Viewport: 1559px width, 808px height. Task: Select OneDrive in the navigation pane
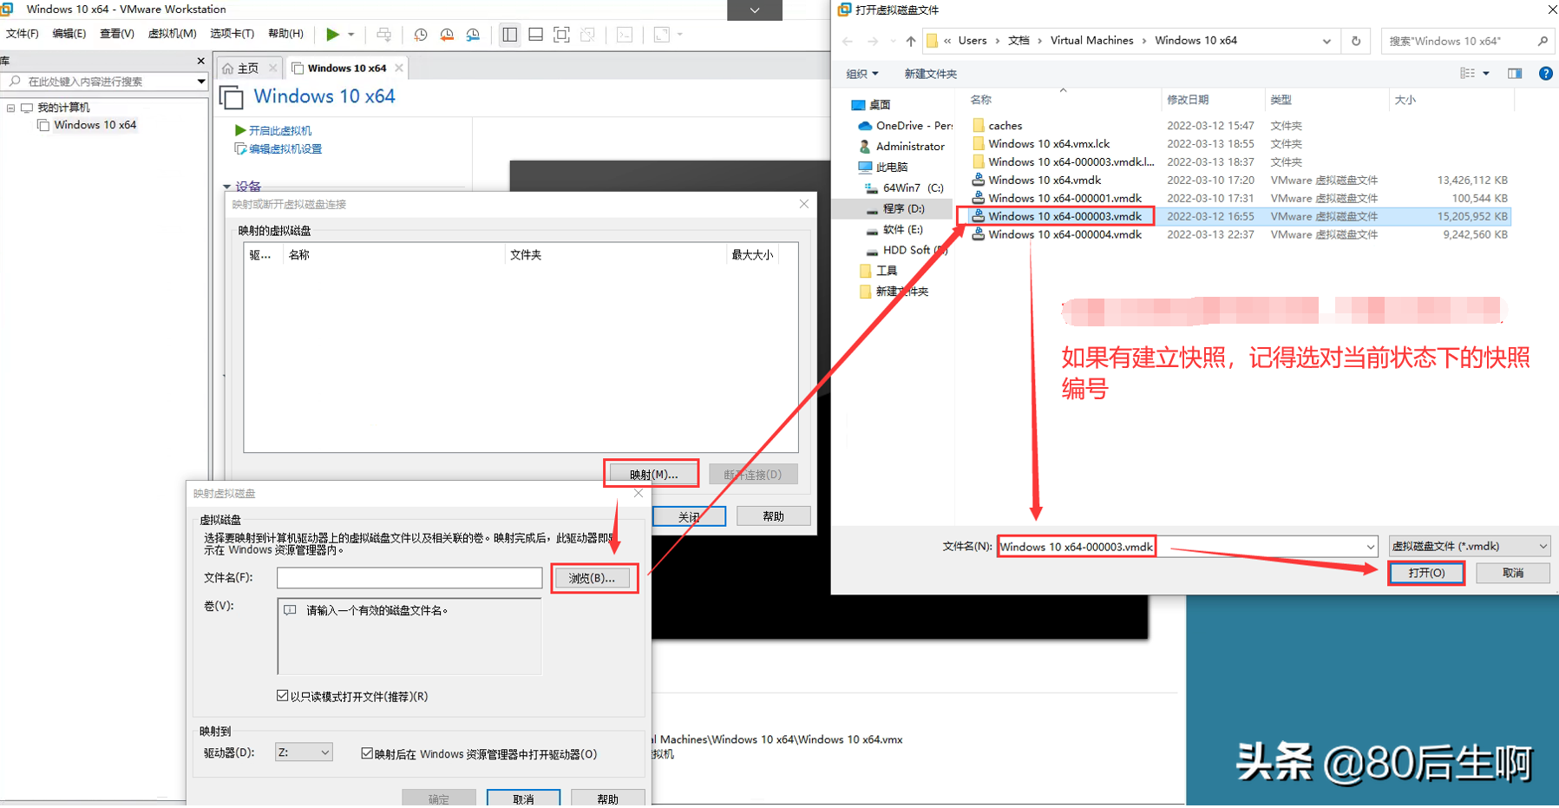click(906, 126)
